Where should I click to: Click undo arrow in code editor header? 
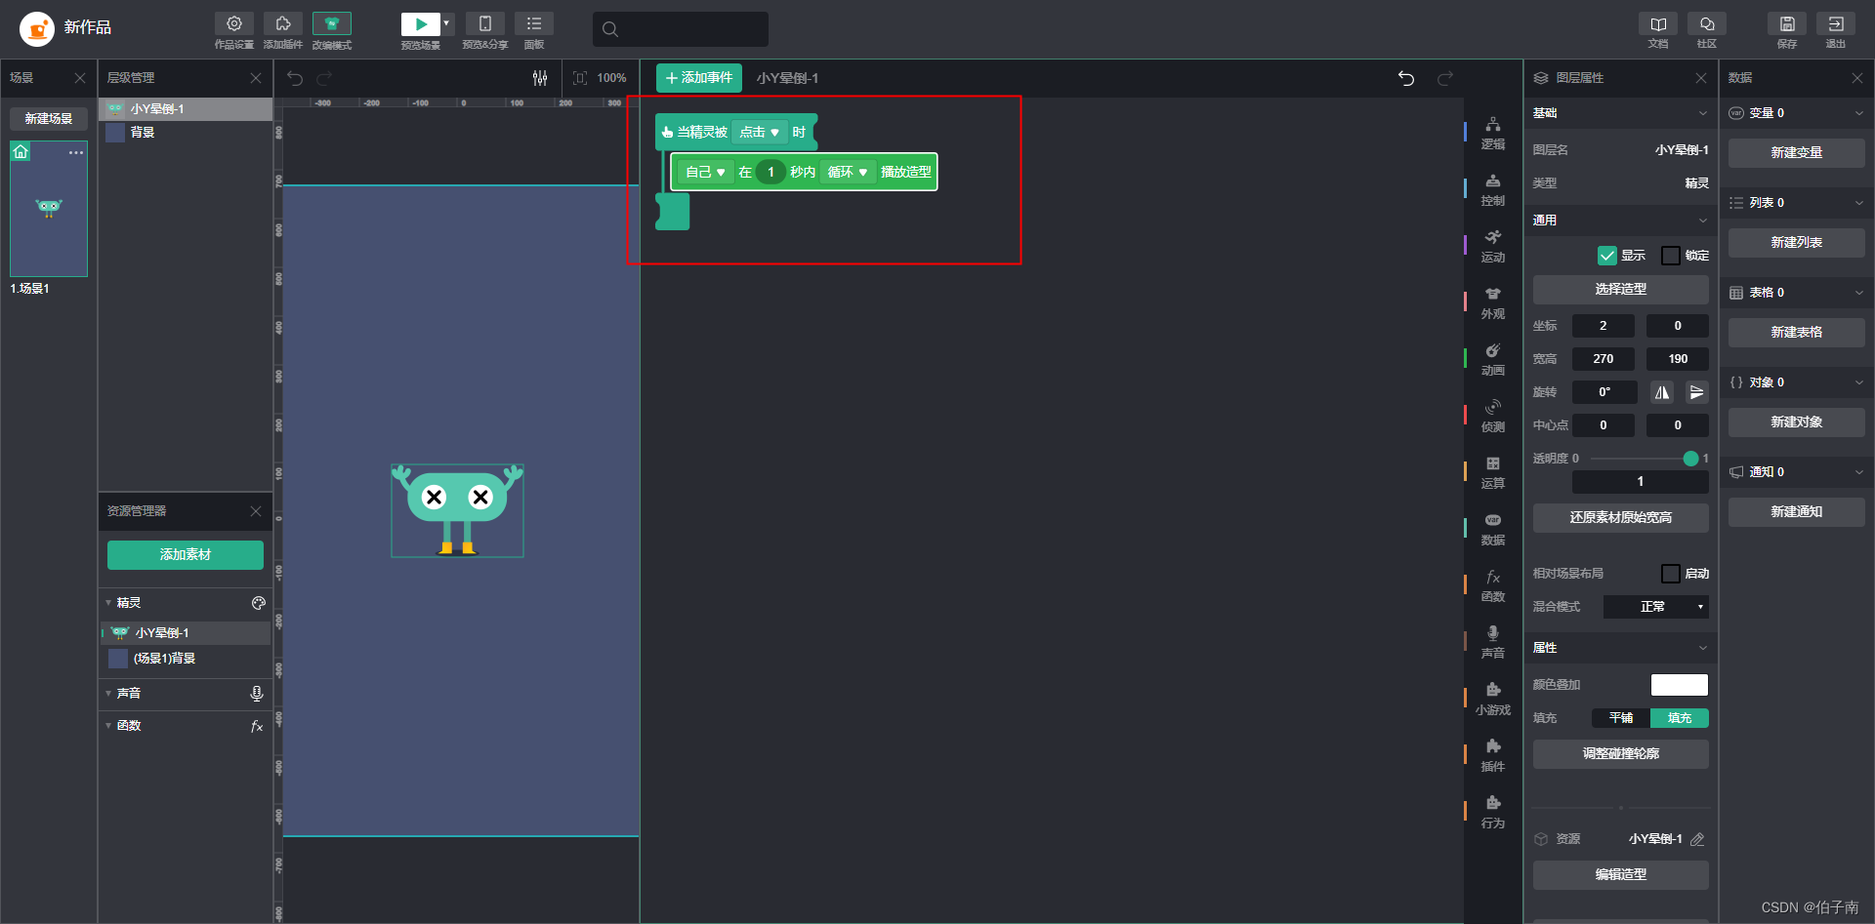[x=1406, y=78]
